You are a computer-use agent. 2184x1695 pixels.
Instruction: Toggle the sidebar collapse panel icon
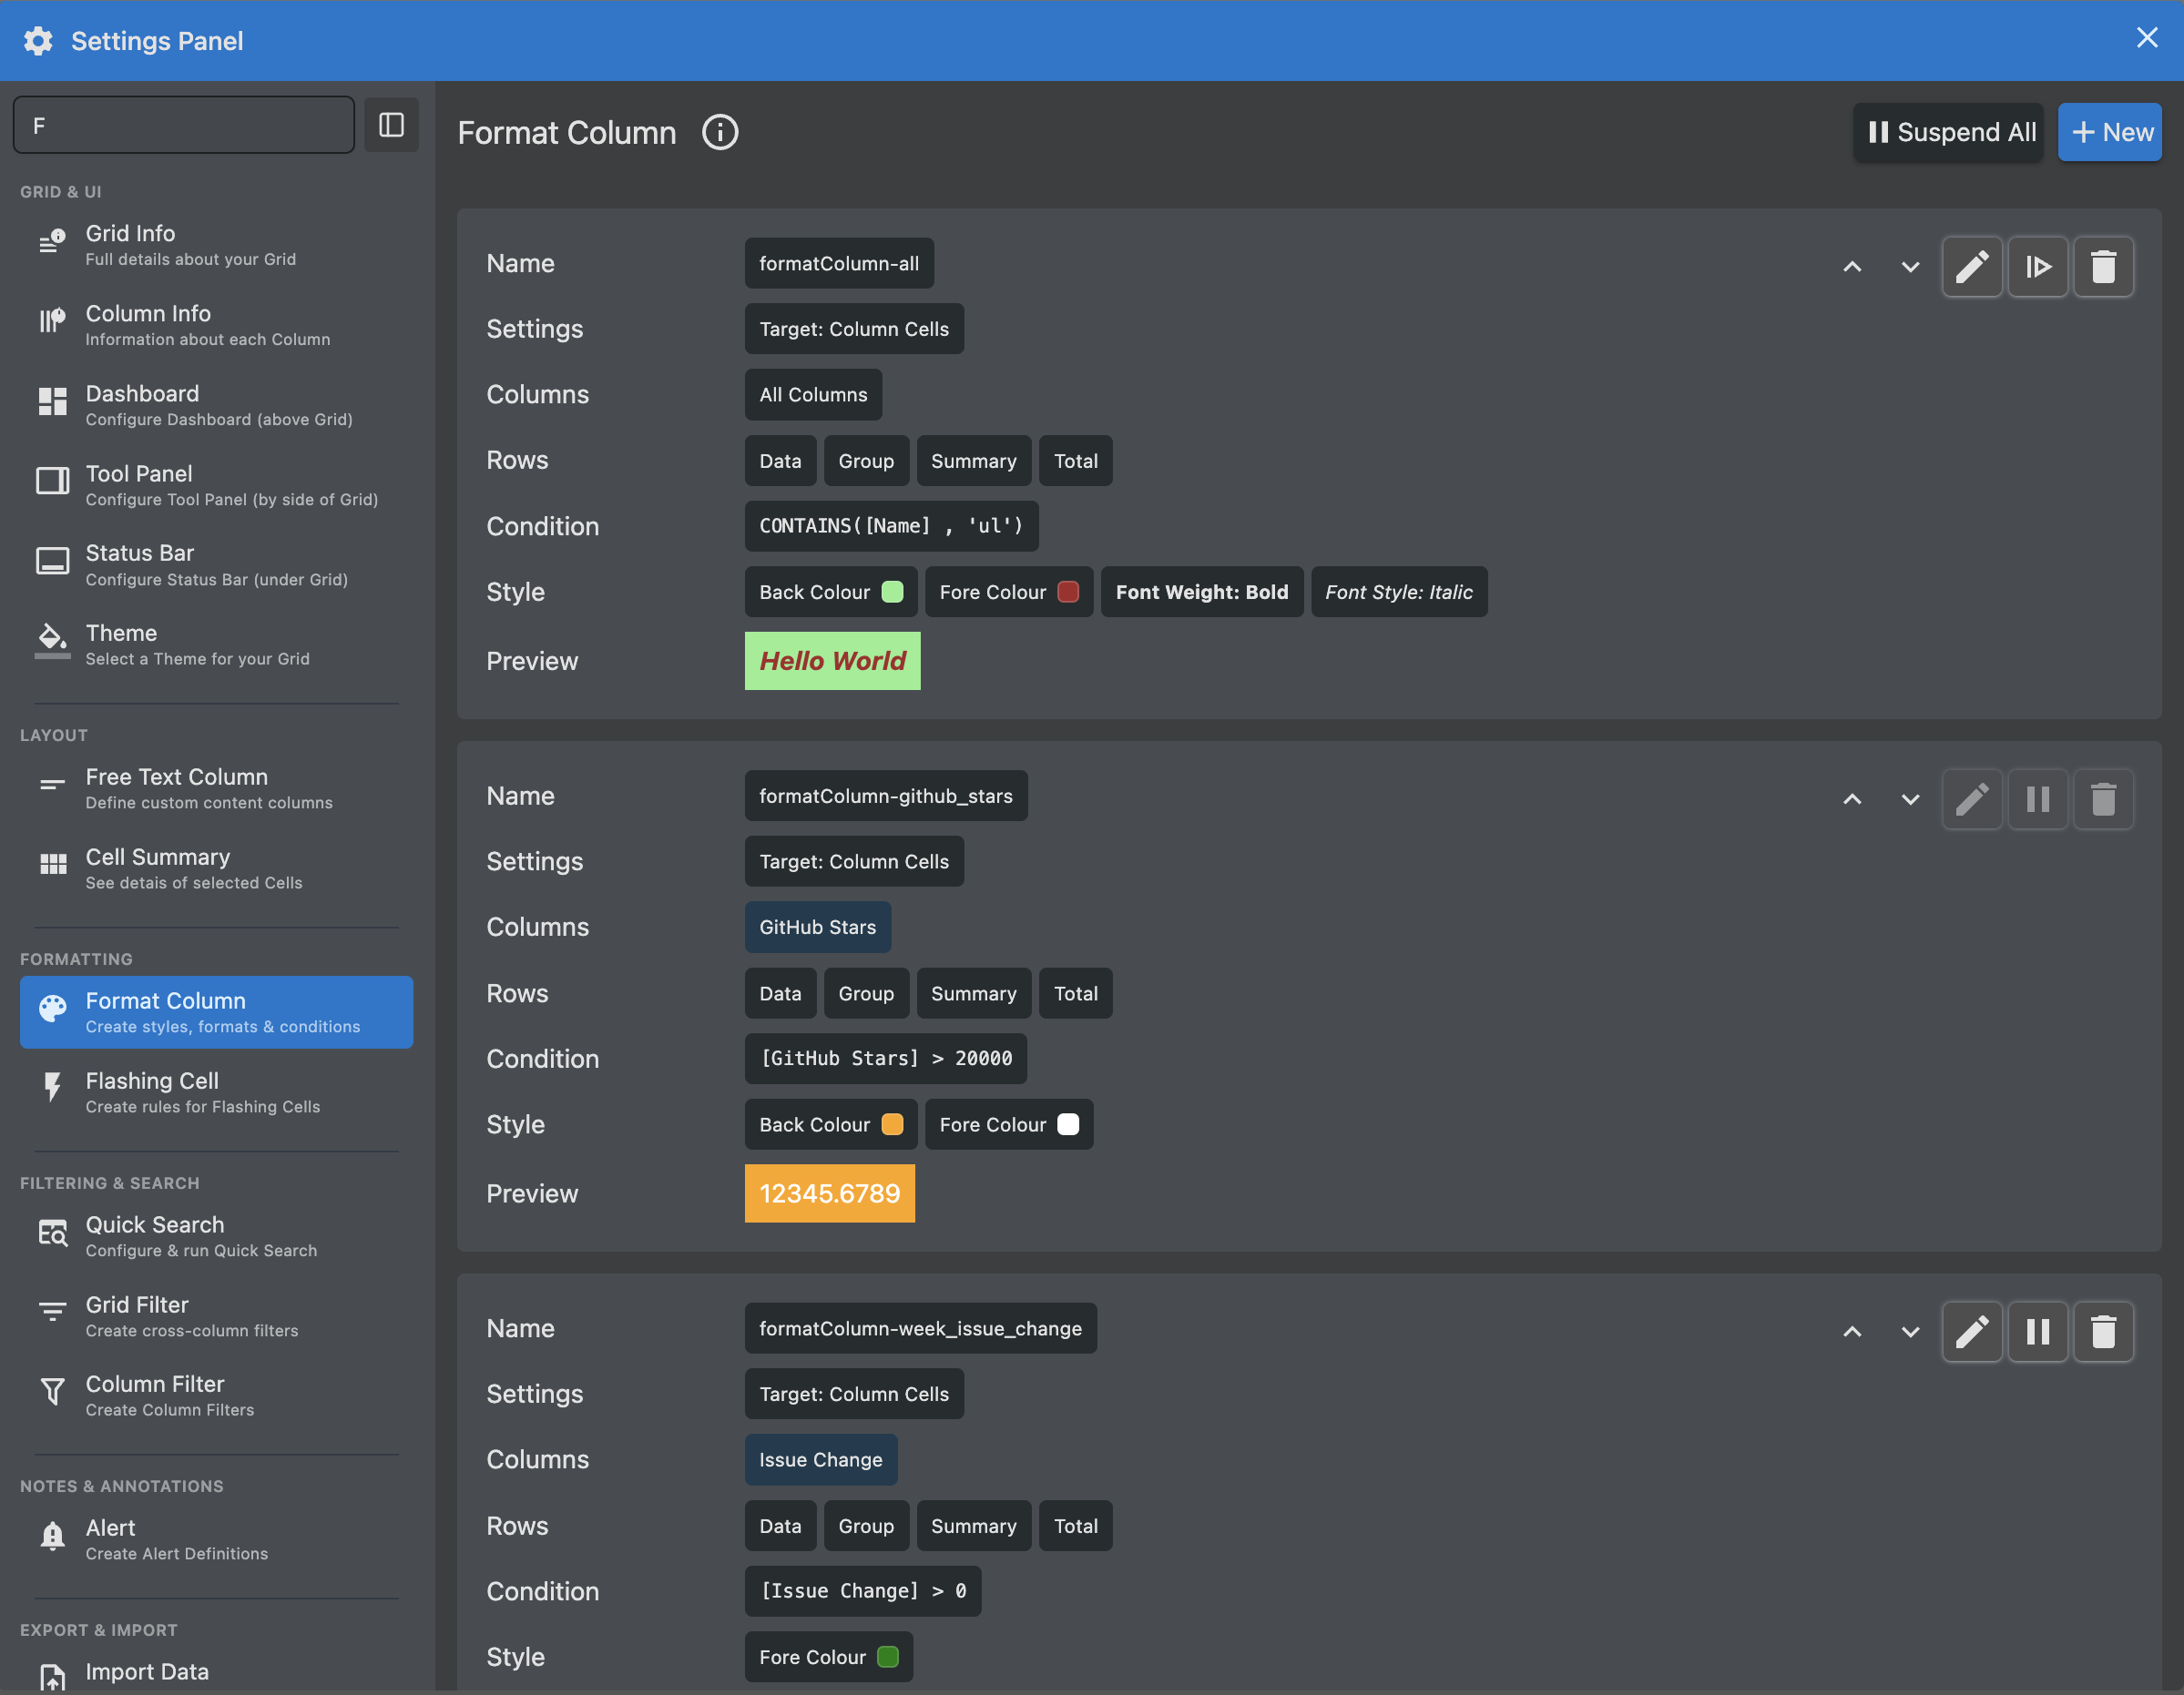[391, 125]
